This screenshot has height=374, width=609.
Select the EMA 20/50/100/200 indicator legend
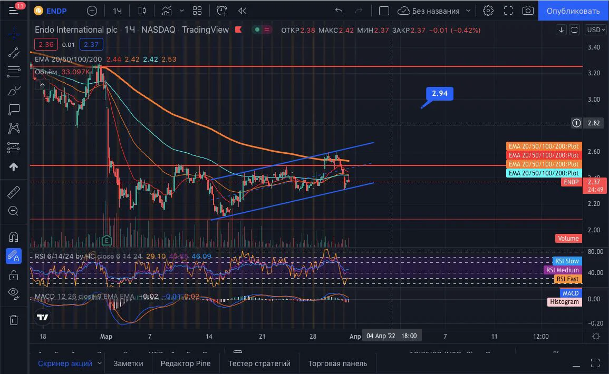coord(69,60)
